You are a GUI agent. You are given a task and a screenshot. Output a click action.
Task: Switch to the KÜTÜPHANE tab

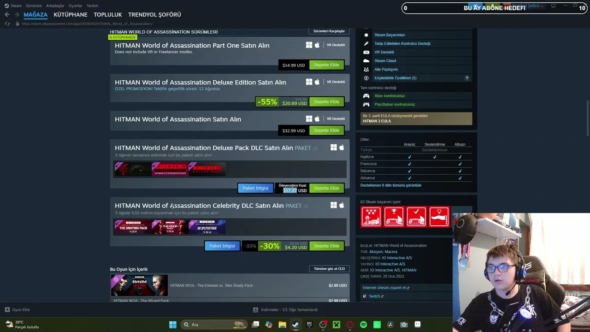(x=71, y=15)
